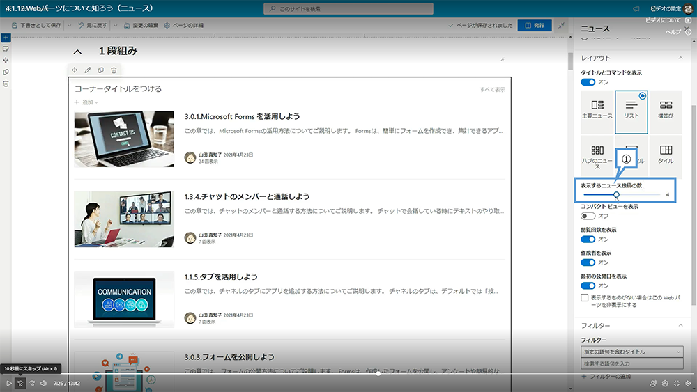Image resolution: width=697 pixels, height=392 pixels.
Task: Click the blue plus add section icon
Action: pos(6,38)
